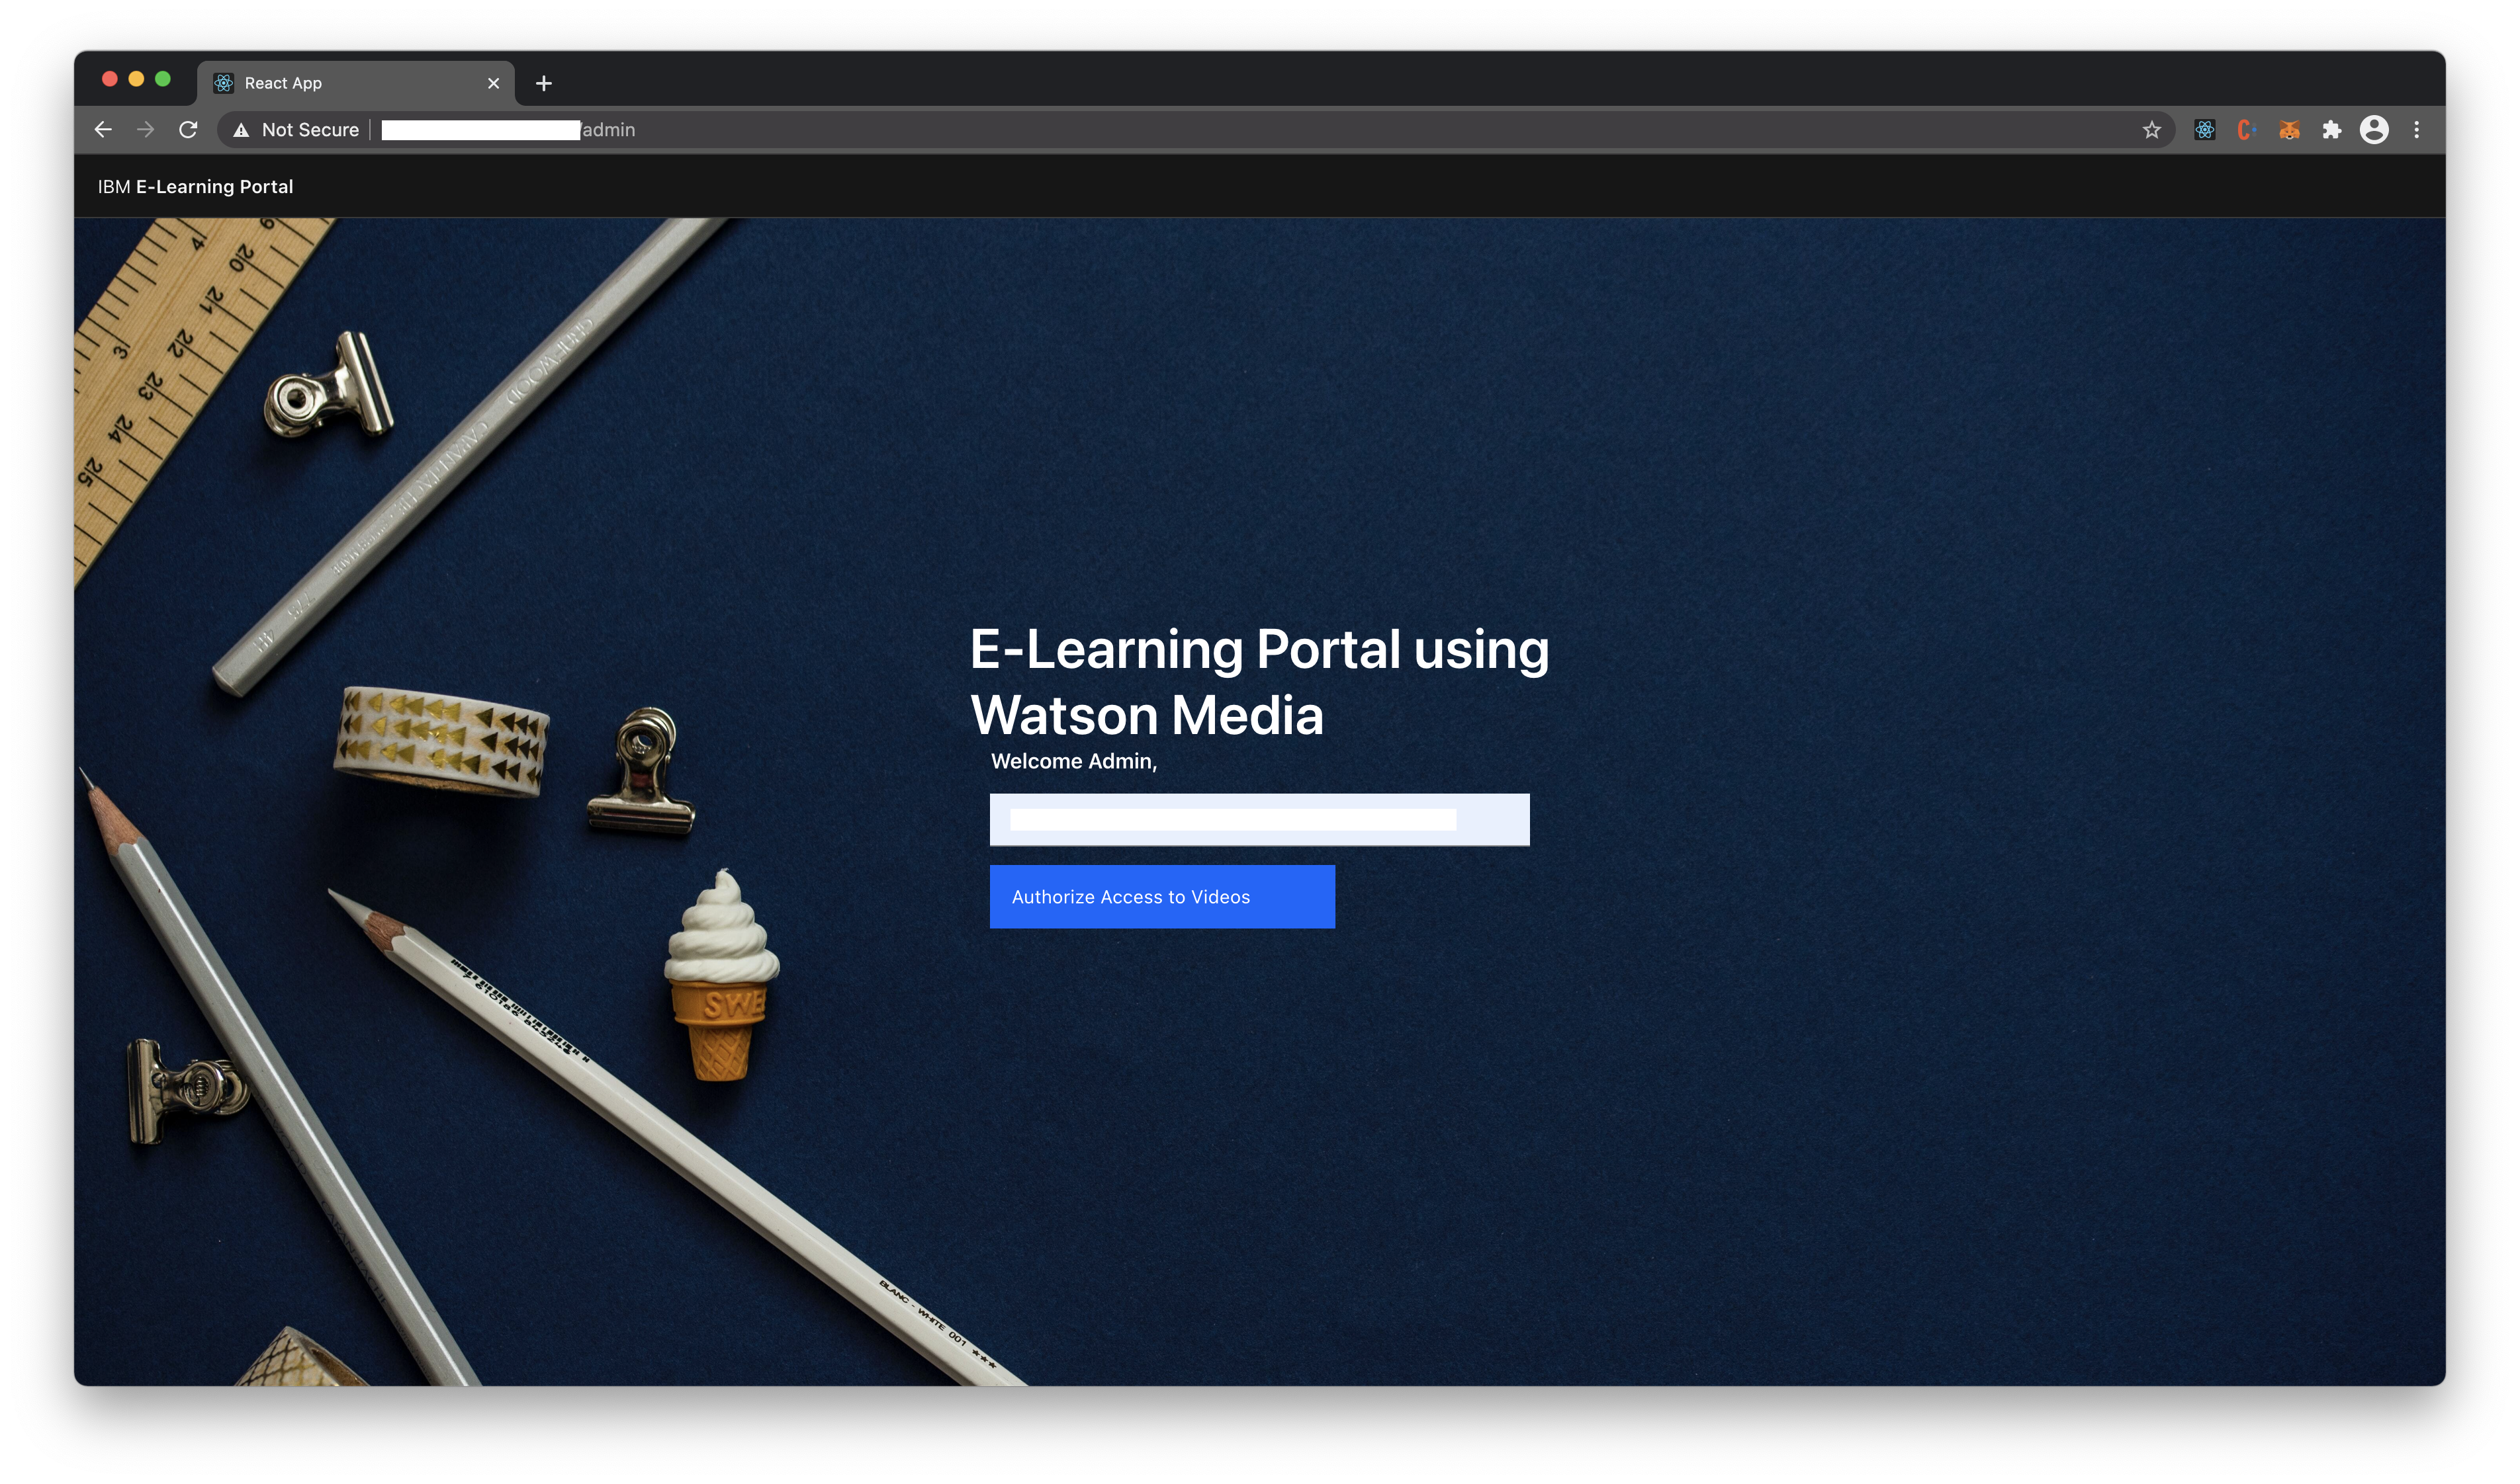Image resolution: width=2520 pixels, height=1484 pixels.
Task: Open the Chrome three-dot menu
Action: tap(2417, 130)
